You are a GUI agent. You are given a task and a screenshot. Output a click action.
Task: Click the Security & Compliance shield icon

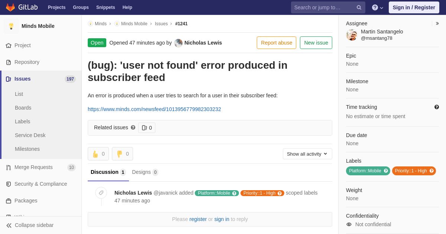tap(9, 184)
